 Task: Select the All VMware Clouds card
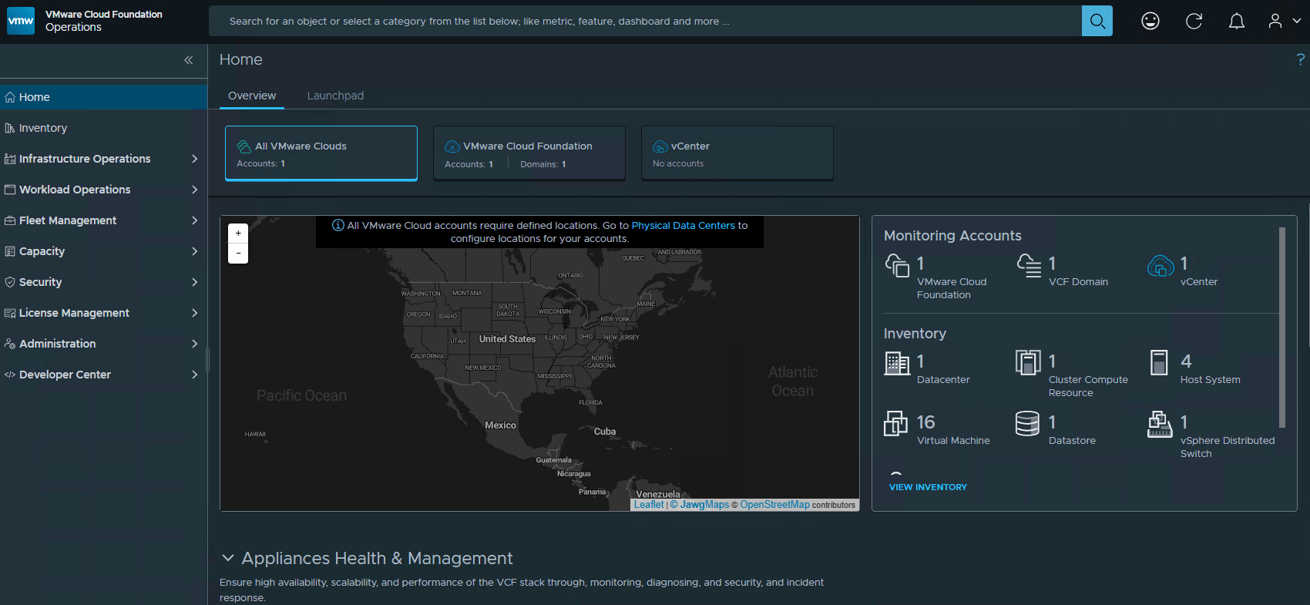(x=321, y=153)
